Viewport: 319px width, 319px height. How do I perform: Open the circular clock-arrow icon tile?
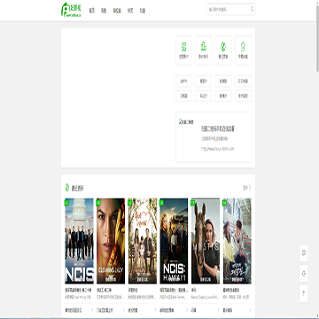(x=223, y=51)
